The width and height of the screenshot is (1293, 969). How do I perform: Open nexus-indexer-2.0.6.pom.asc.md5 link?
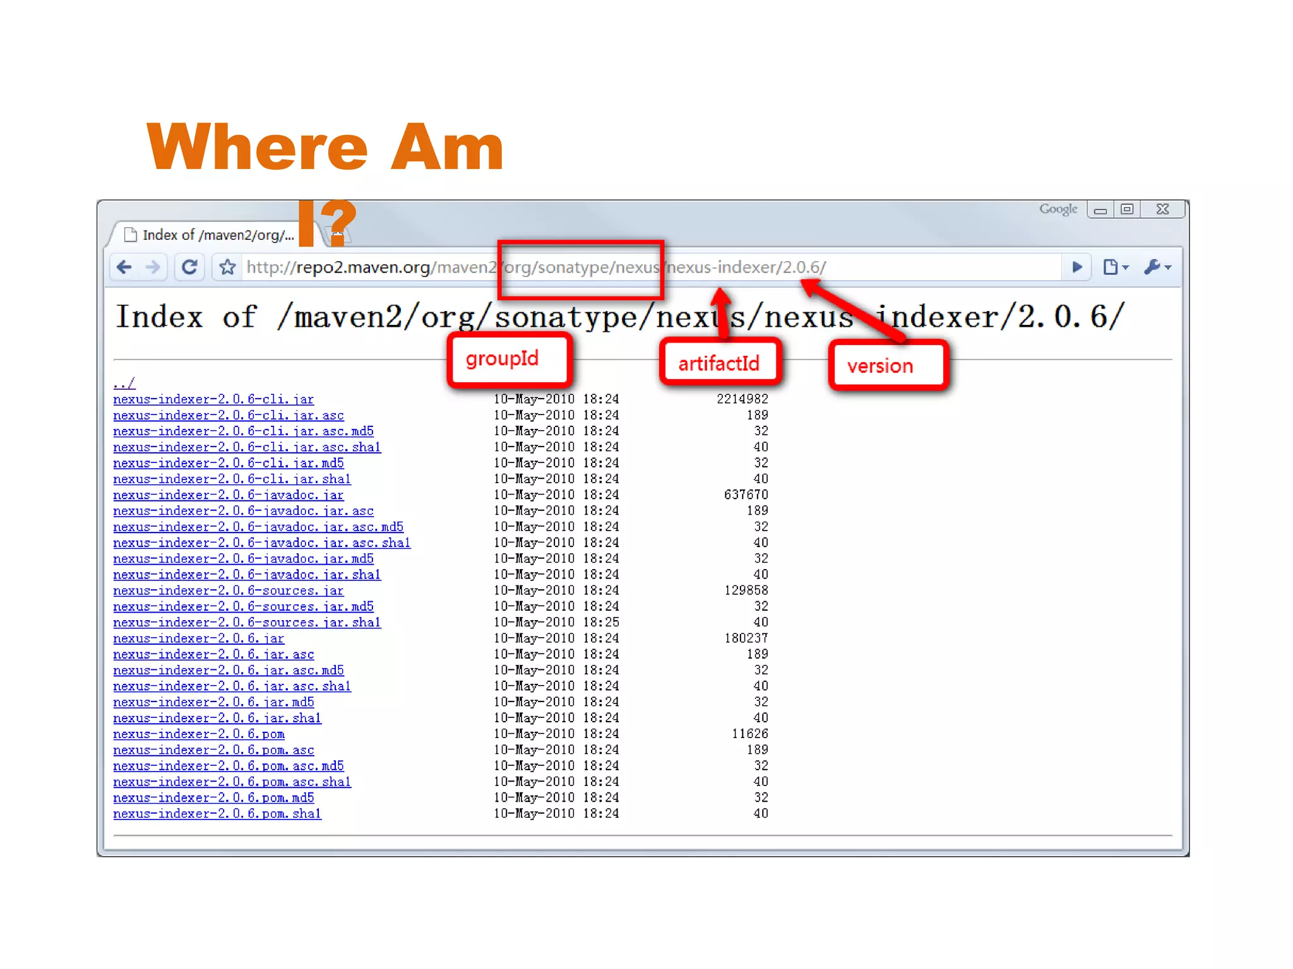coord(229,766)
